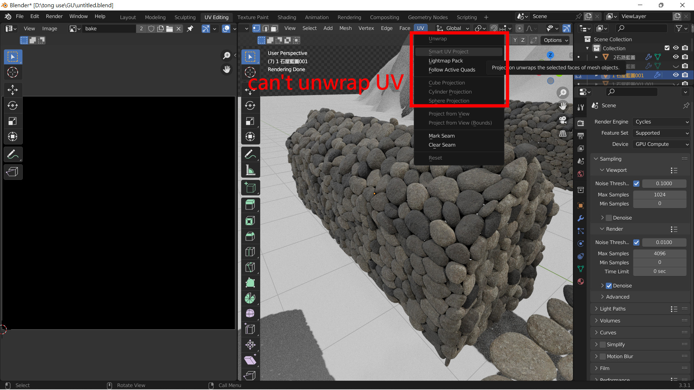Open the Output properties tab (printer icon)
694x390 pixels.
tap(581, 136)
